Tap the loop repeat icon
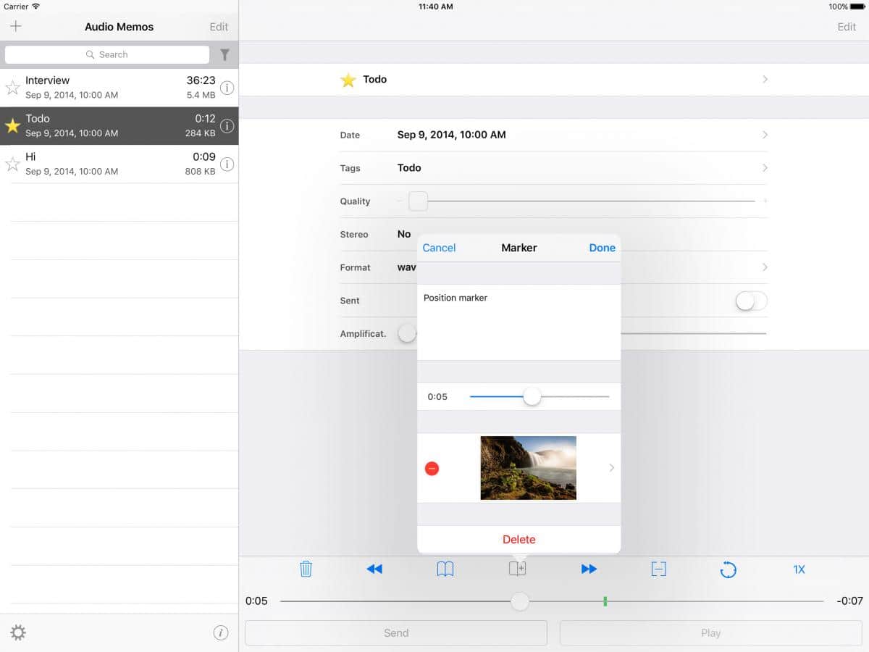The image size is (869, 652). point(728,570)
